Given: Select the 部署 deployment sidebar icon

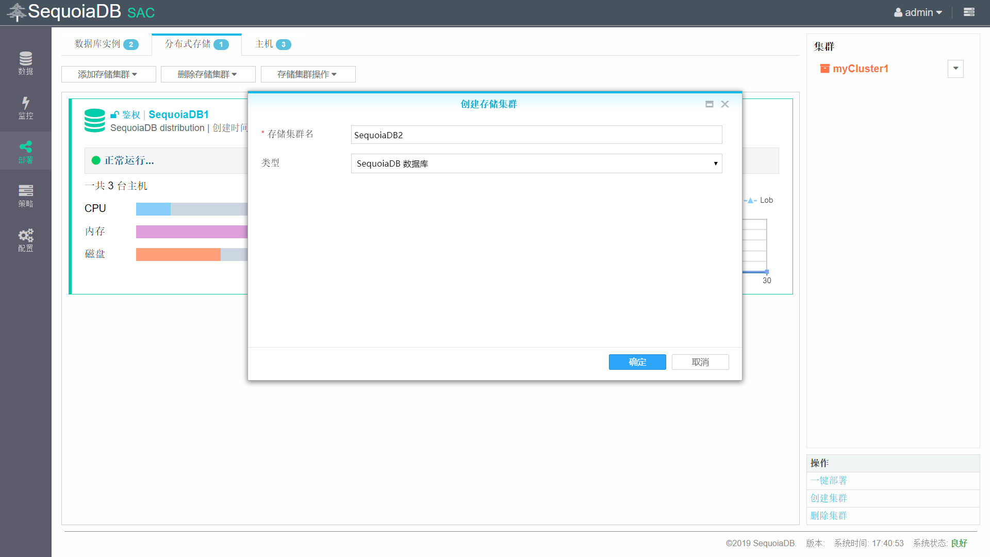Looking at the screenshot, I should [25, 152].
